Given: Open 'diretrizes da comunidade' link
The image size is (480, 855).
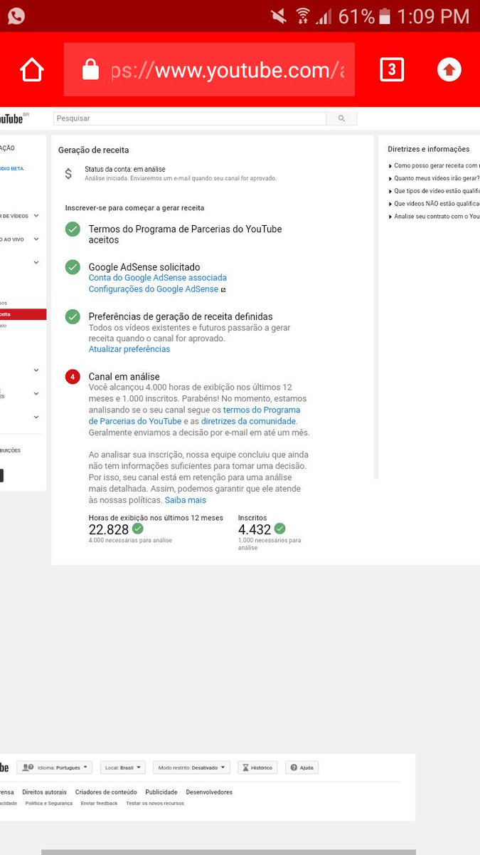Looking at the screenshot, I should click(x=249, y=421).
